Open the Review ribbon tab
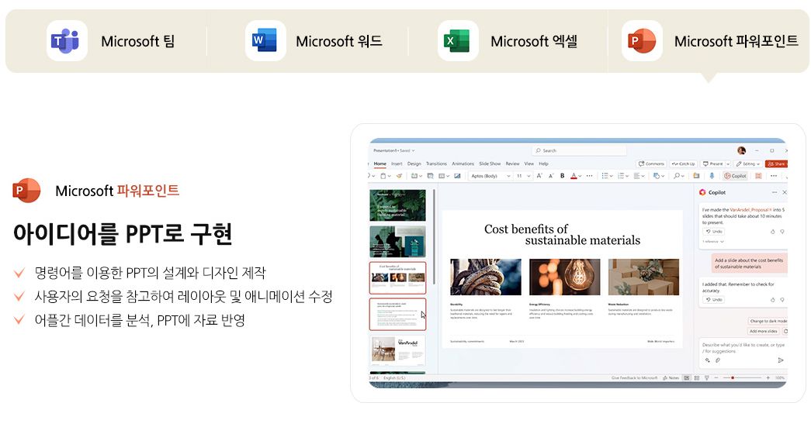This screenshot has height=427, width=811. (x=512, y=164)
